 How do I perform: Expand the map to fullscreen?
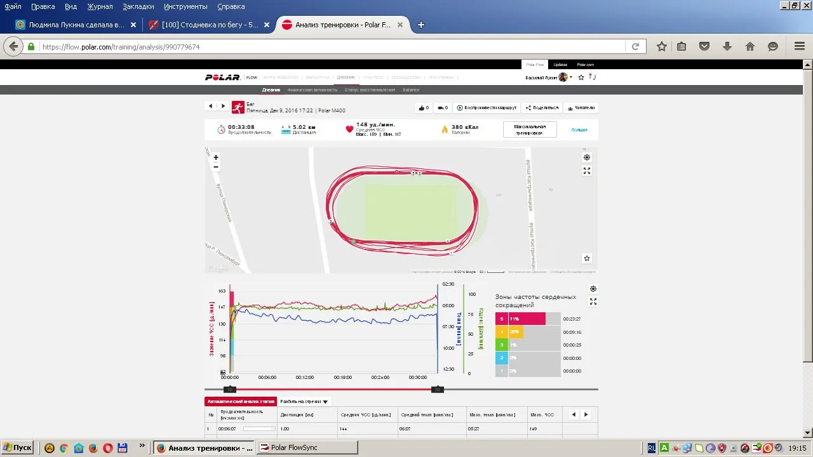point(587,171)
